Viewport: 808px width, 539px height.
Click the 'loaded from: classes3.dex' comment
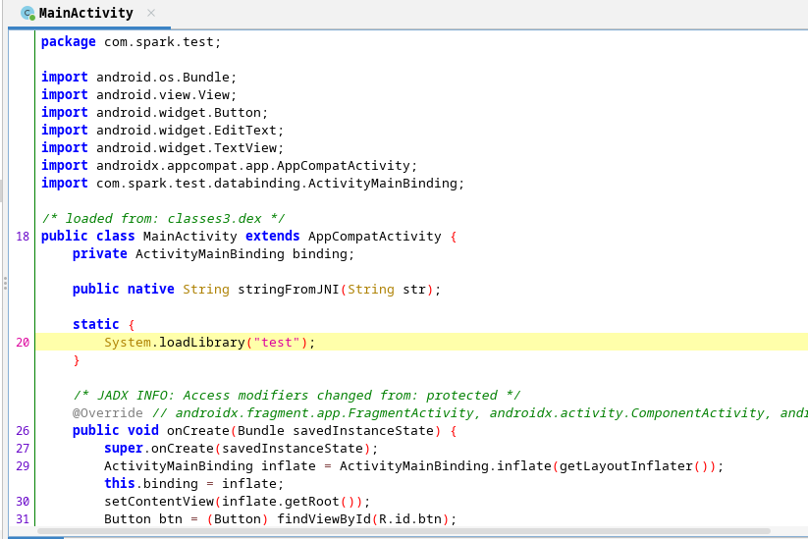tap(163, 219)
